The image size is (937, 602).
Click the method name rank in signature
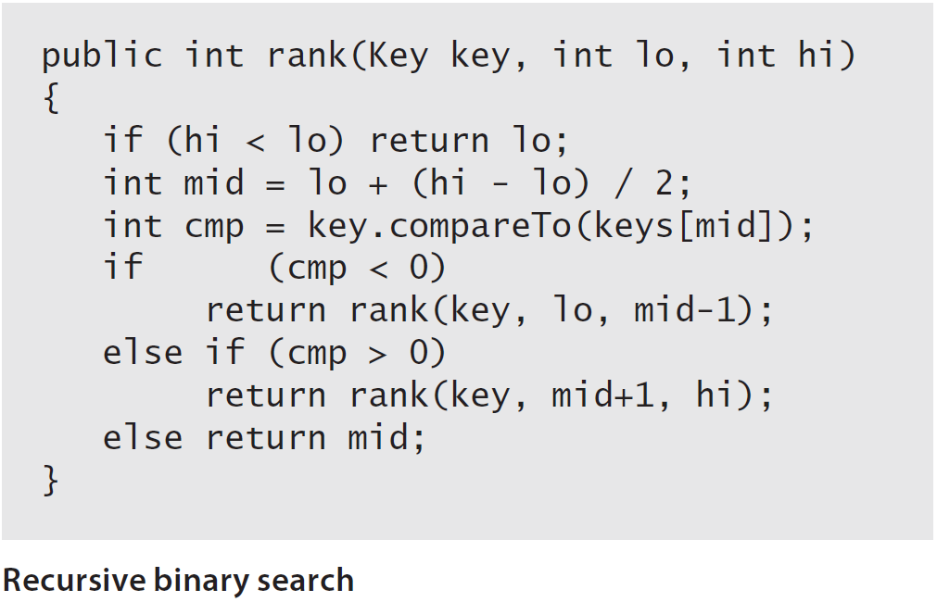tap(307, 56)
